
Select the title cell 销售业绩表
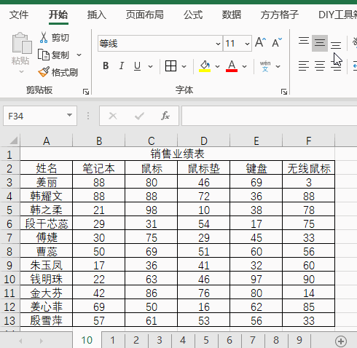coord(178,154)
